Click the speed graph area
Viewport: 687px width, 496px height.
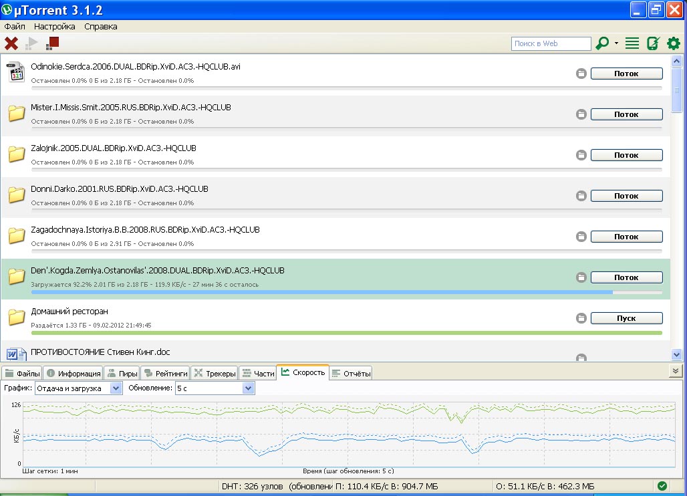[349, 434]
